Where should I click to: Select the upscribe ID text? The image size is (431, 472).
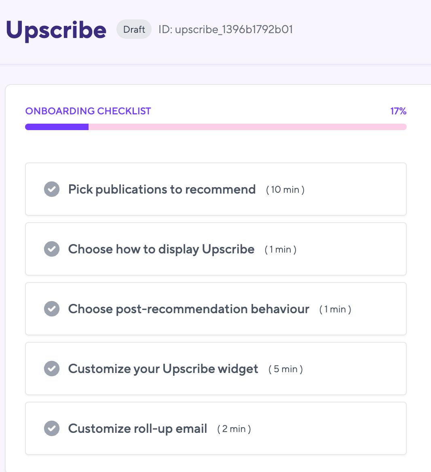(x=226, y=29)
